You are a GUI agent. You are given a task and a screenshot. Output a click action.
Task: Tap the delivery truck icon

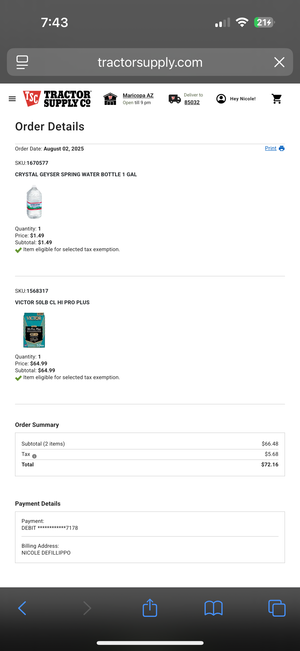(x=175, y=99)
